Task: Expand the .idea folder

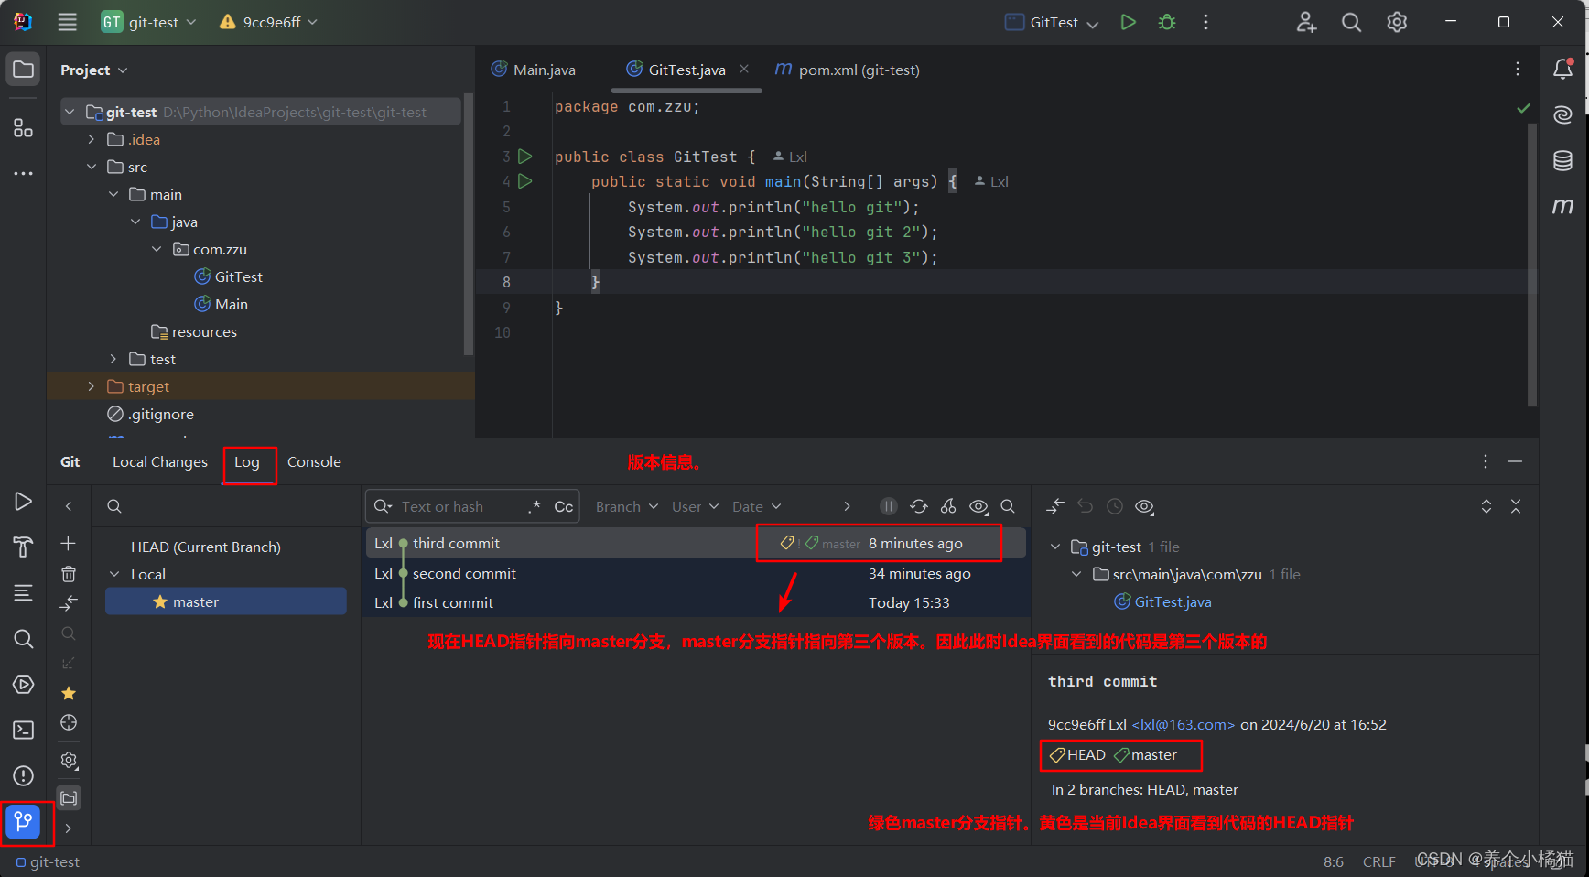Action: click(x=91, y=139)
